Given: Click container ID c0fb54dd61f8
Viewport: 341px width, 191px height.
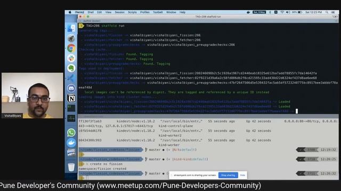Looking at the screenshot, I should point(90,131).
